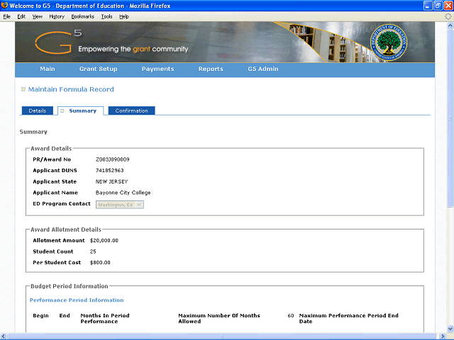Open the Grant Setup navigation menu
Viewport: 454px width, 340px height.
[x=98, y=69]
